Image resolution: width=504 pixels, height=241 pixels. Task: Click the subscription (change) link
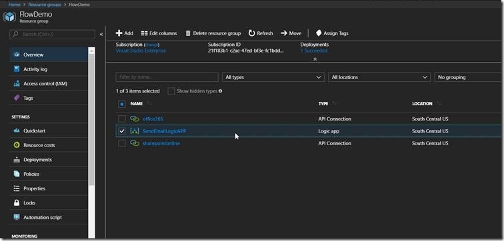[x=151, y=45]
